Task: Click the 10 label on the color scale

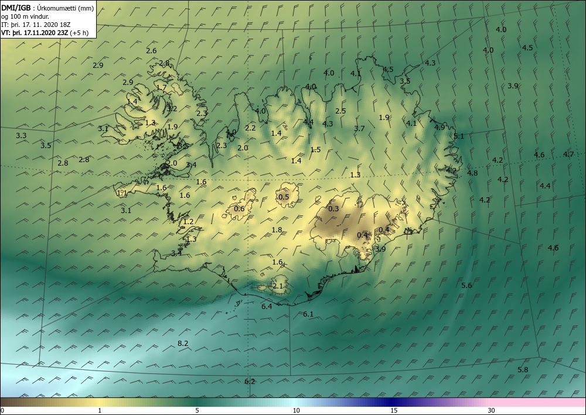Action: pos(296,410)
